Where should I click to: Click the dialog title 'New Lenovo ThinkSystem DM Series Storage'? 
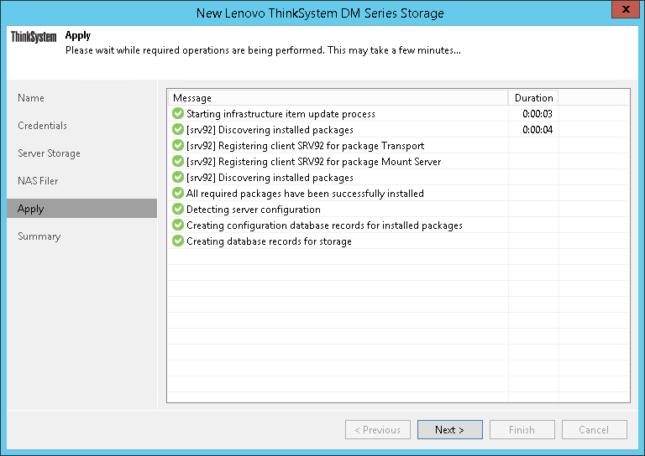[320, 13]
